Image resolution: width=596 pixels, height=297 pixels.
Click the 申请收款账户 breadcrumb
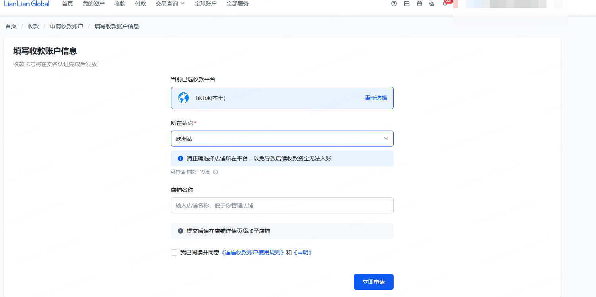pos(67,26)
